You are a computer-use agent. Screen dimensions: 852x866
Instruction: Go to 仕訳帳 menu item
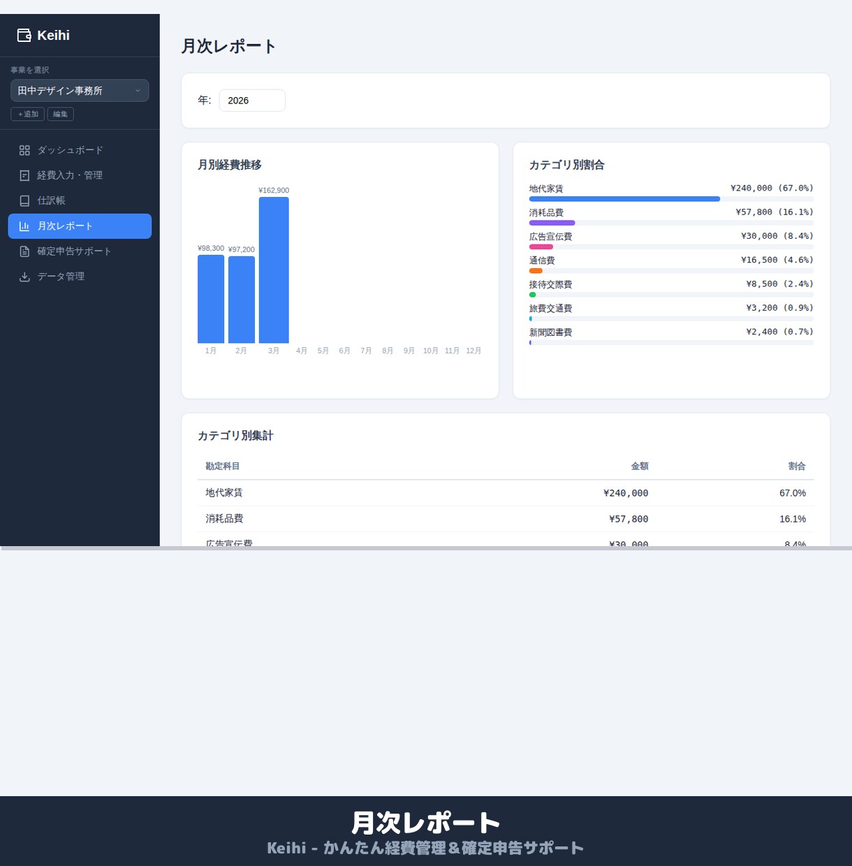pyautogui.click(x=80, y=200)
